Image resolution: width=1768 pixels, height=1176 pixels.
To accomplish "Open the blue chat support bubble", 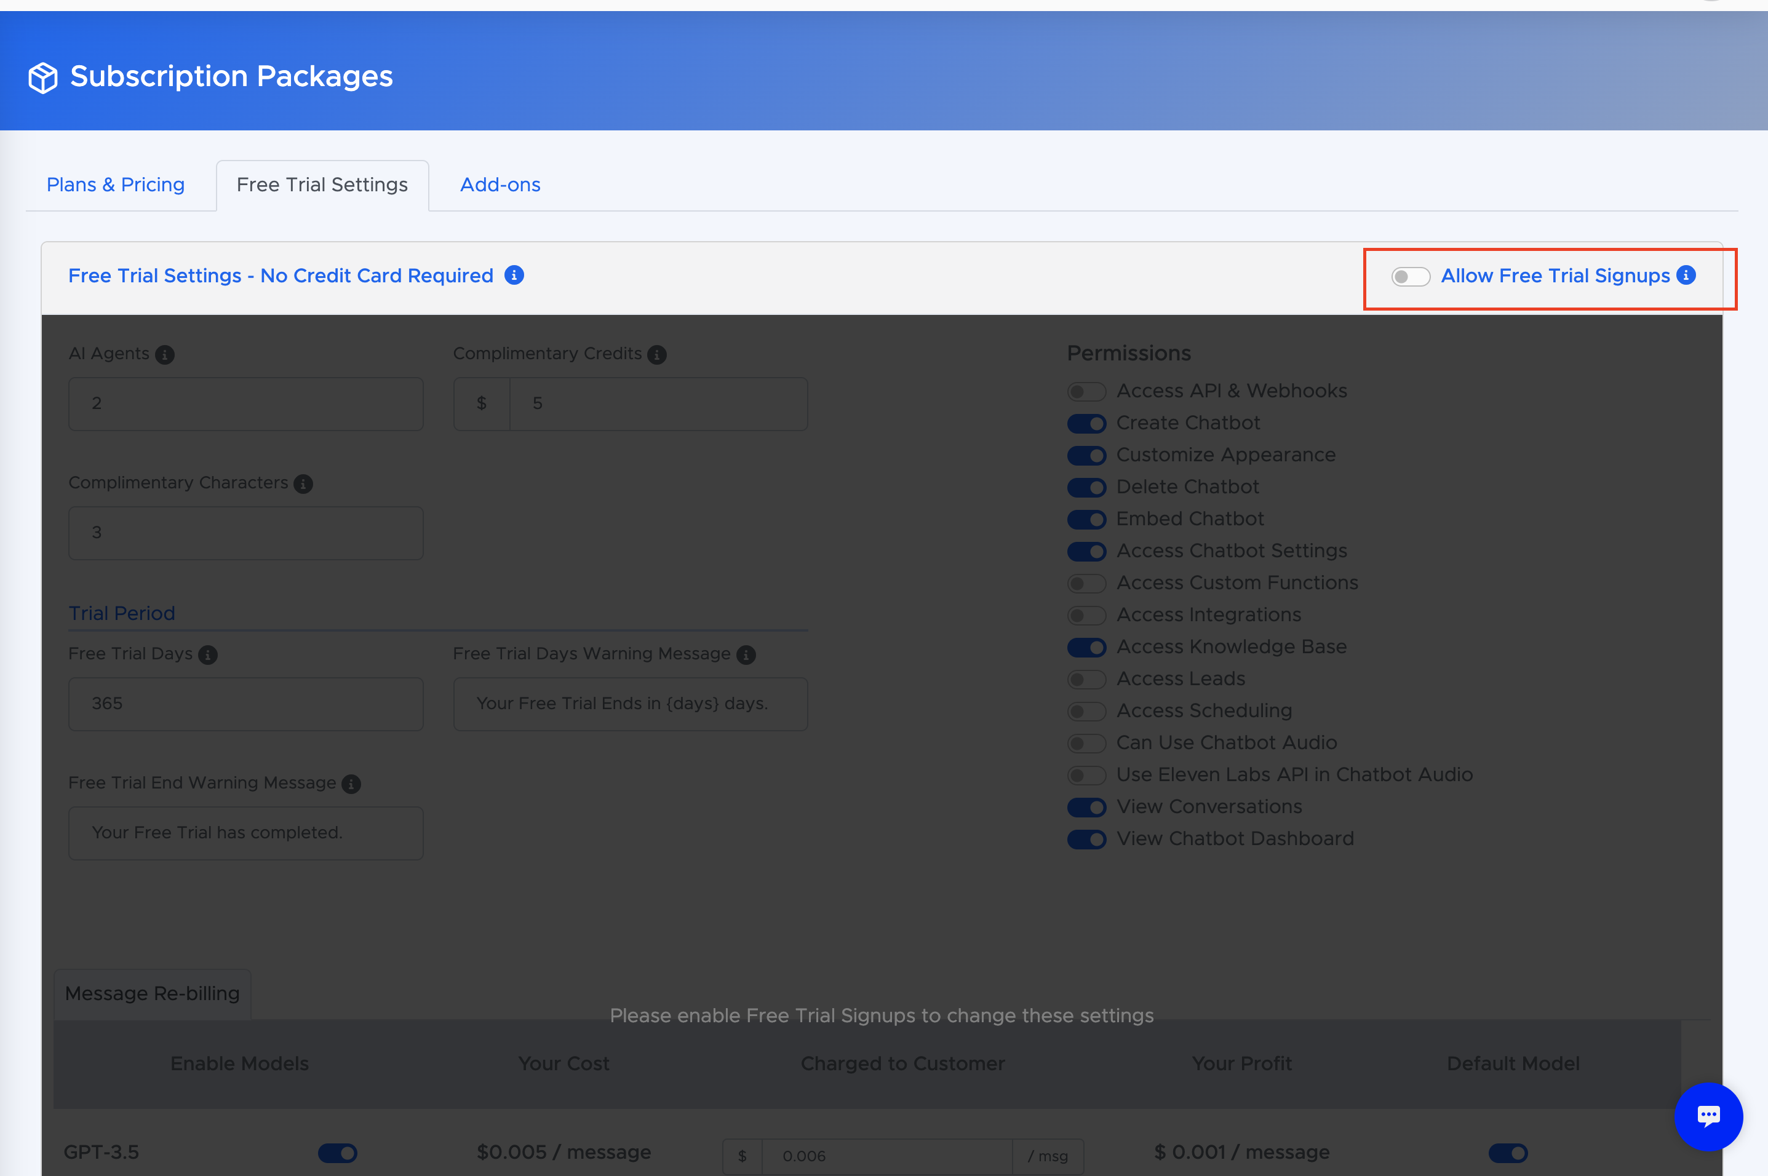I will [x=1708, y=1116].
